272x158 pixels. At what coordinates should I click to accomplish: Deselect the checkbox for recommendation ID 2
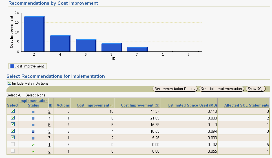coord(13,111)
